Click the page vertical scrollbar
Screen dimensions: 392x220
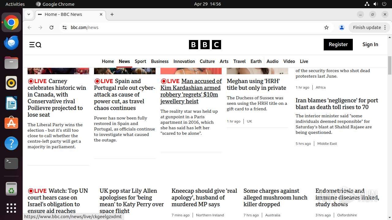390,65
